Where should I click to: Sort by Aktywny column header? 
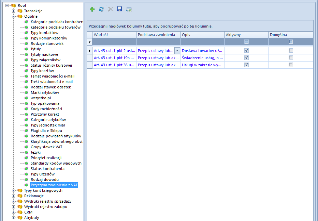(x=246, y=35)
